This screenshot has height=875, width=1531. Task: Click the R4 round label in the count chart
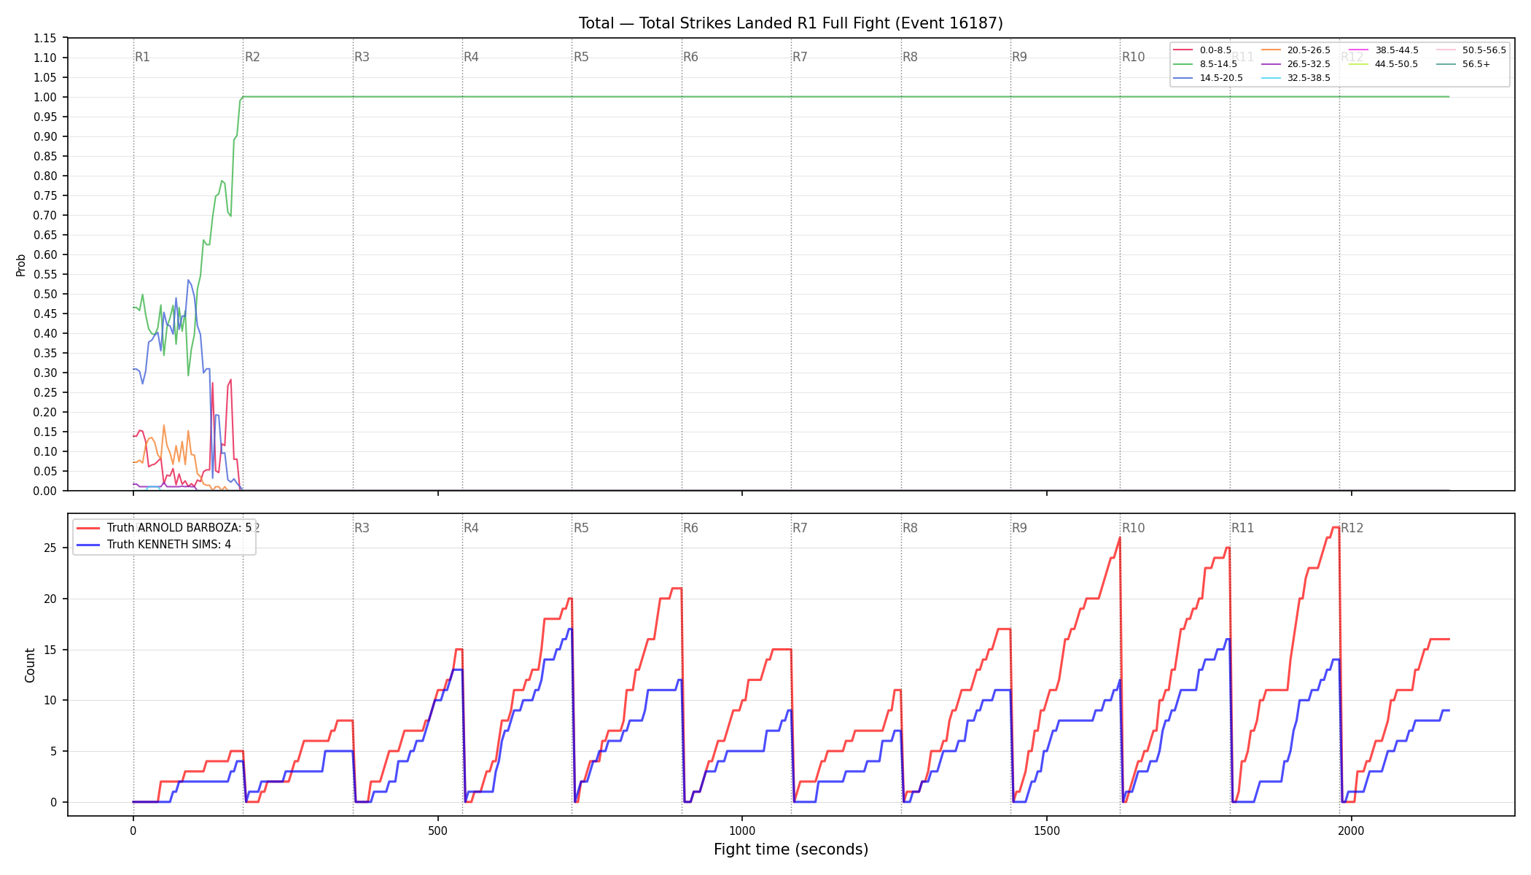tap(471, 528)
